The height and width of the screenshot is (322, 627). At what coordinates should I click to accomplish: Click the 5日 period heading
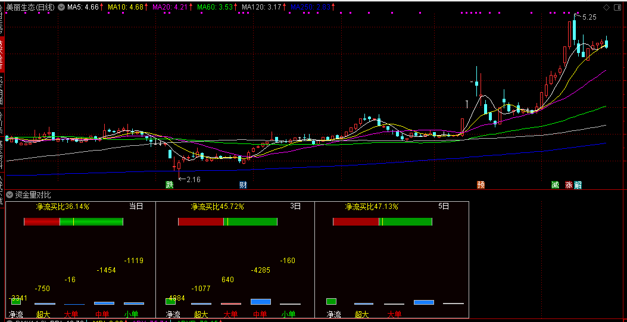click(444, 207)
